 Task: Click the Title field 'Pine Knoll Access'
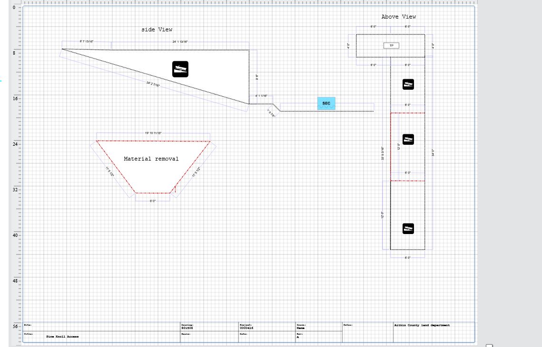pos(62,337)
